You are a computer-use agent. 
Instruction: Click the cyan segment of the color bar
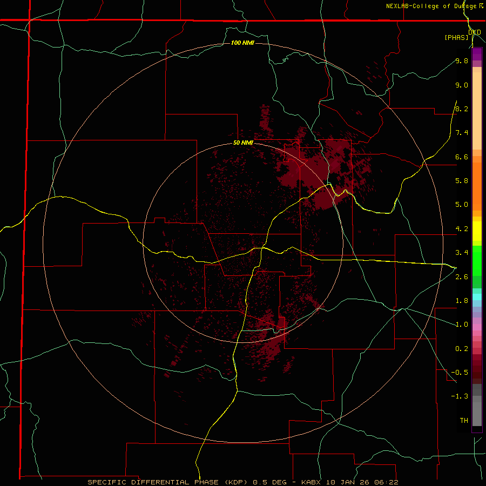pos(477,297)
